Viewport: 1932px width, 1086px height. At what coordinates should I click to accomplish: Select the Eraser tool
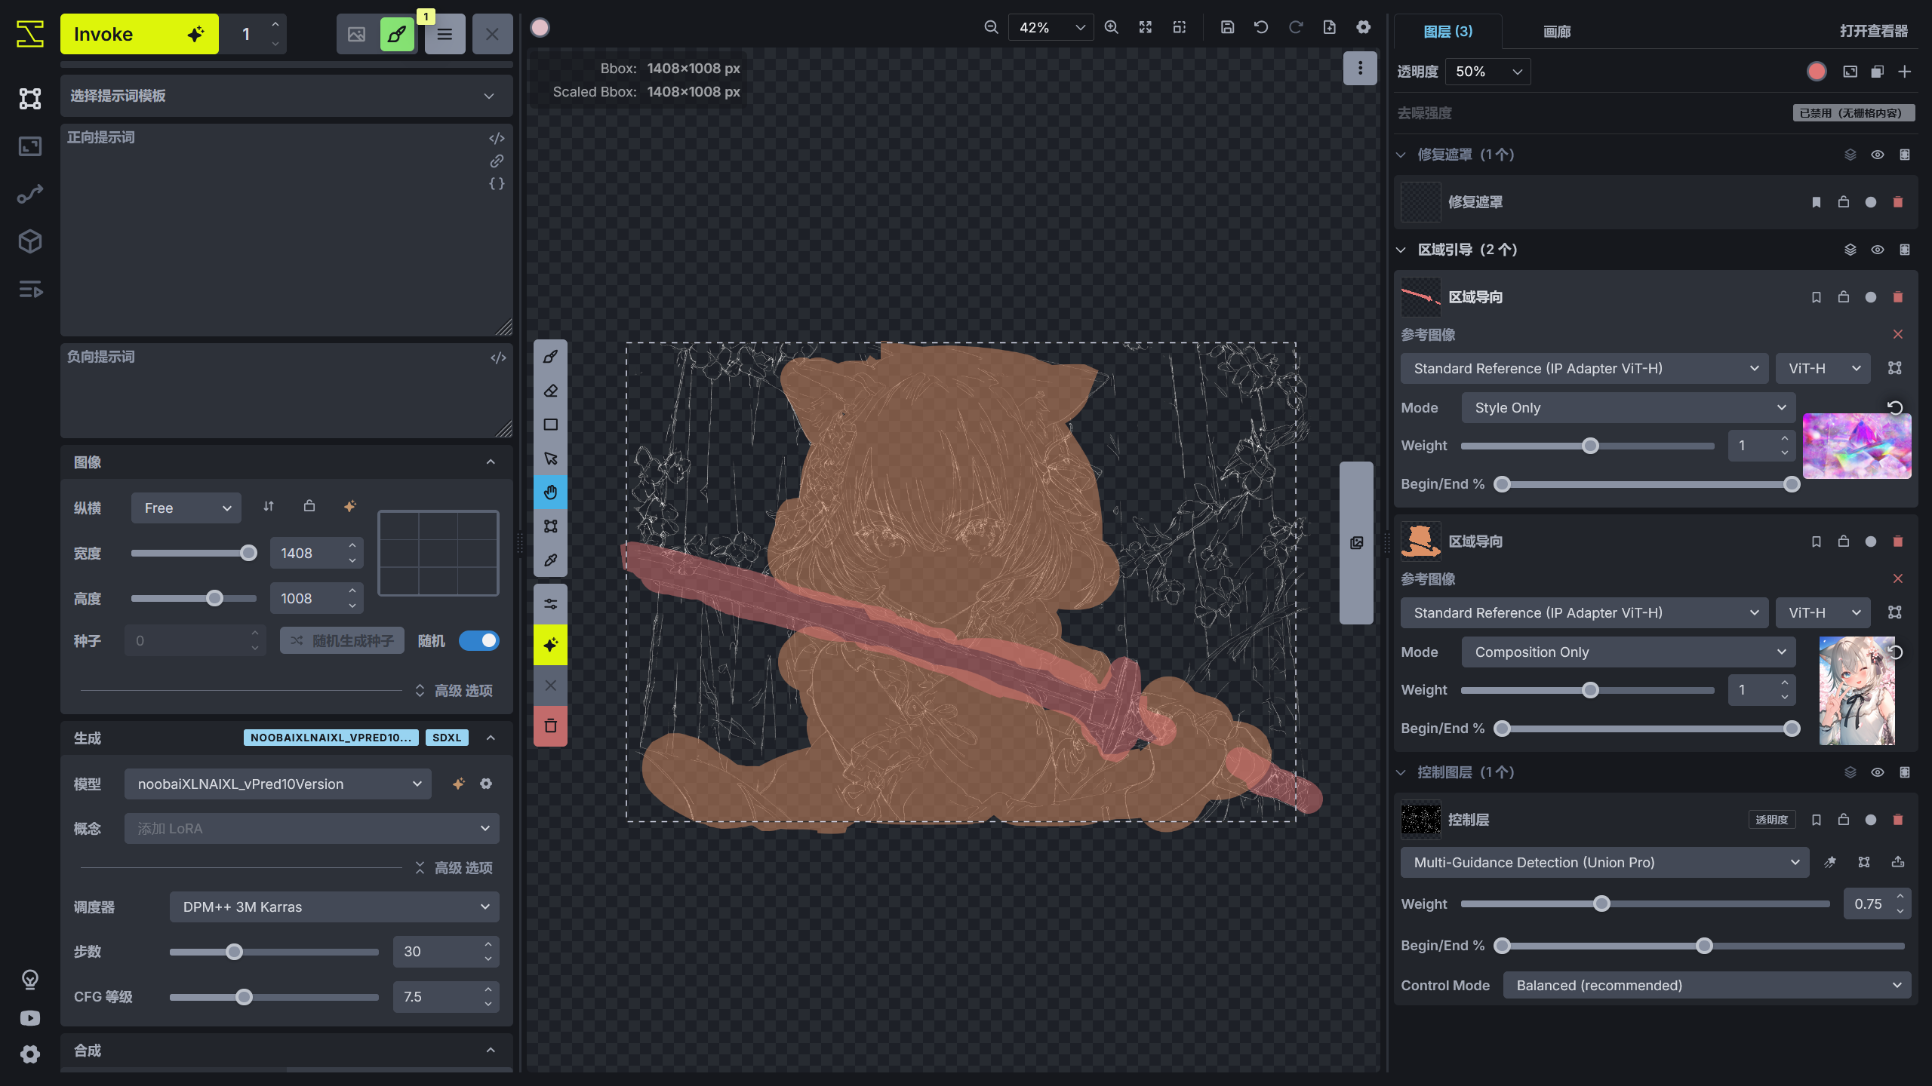tap(550, 391)
